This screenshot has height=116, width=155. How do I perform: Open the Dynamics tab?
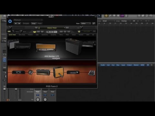[x=53, y=35]
